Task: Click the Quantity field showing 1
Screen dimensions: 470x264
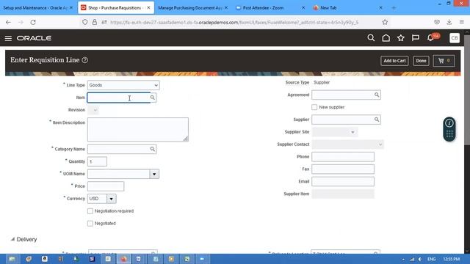Action: 97,161
